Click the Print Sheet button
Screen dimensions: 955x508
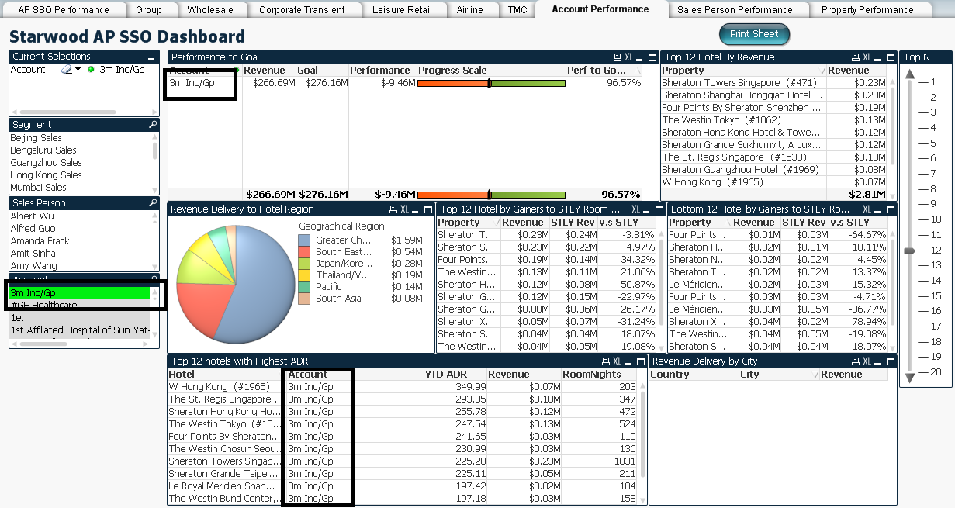[754, 34]
